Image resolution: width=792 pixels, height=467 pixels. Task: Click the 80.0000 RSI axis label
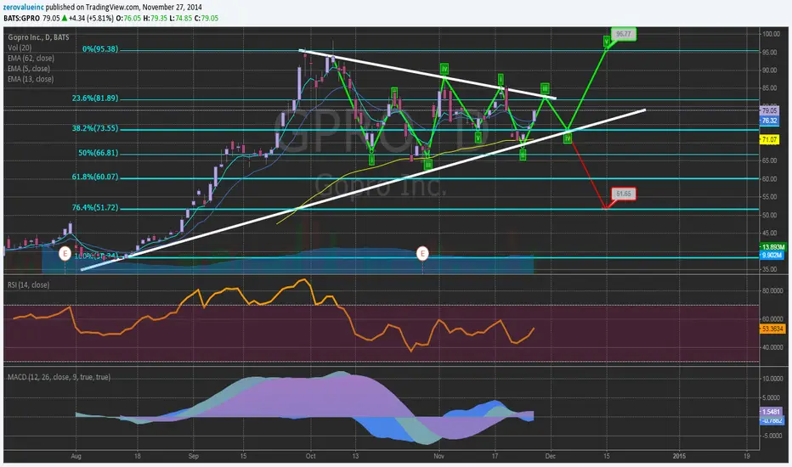(x=772, y=290)
